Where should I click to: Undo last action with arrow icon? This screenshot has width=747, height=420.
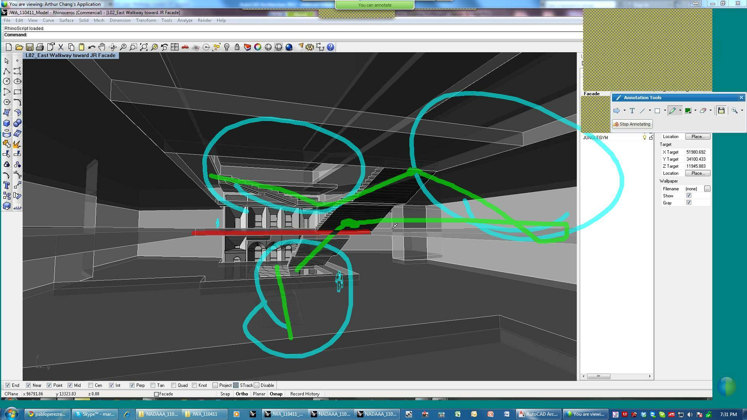tap(92, 47)
